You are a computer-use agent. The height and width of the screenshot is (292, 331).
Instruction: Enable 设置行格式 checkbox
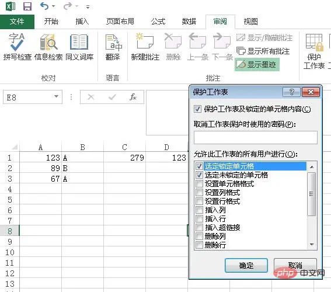coord(199,201)
